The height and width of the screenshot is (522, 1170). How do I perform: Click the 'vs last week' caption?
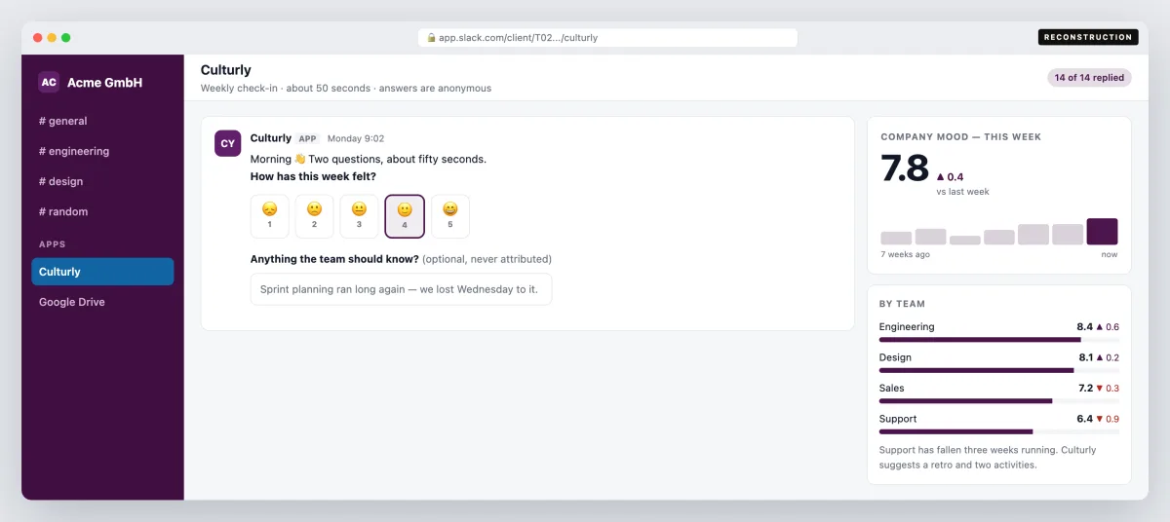pyautogui.click(x=962, y=192)
